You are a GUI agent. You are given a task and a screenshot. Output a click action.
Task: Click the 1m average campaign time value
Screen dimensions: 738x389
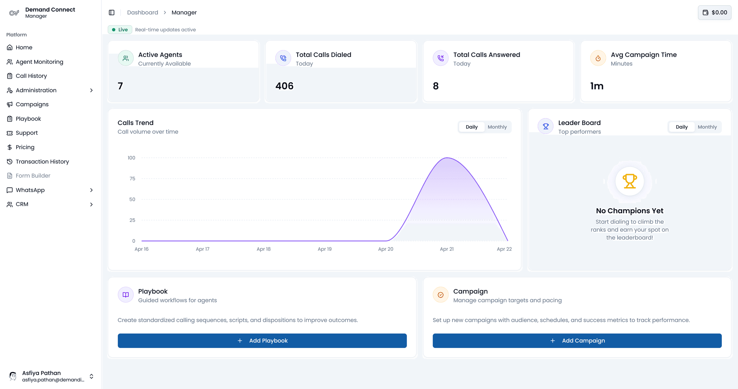click(x=597, y=86)
